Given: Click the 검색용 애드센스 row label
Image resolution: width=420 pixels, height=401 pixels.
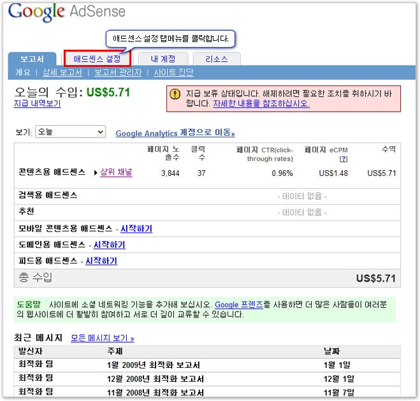Looking at the screenshot, I should [48, 194].
